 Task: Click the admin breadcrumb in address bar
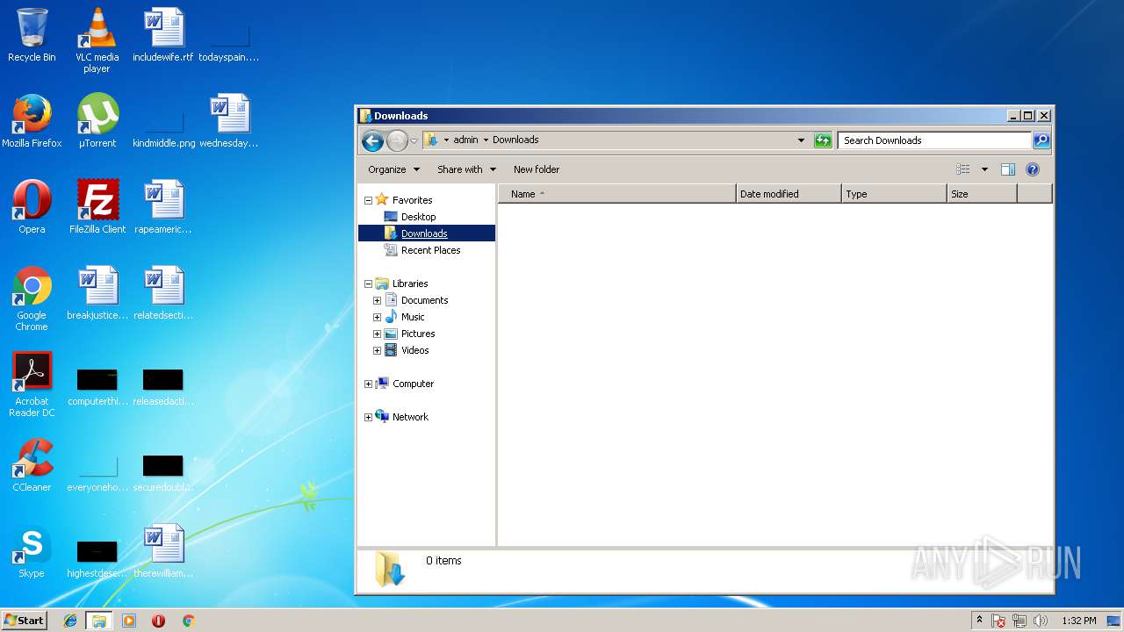465,140
